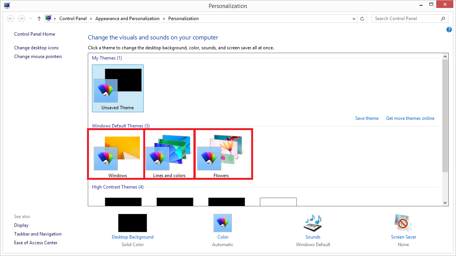The height and width of the screenshot is (256, 456).
Task: Click the themes list scroll up arrow
Action: click(446, 57)
